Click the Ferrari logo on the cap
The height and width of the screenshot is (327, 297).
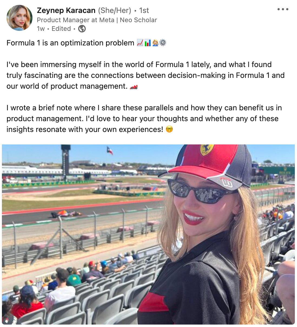pos(207,150)
